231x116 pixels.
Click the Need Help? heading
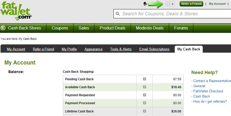[204, 72]
